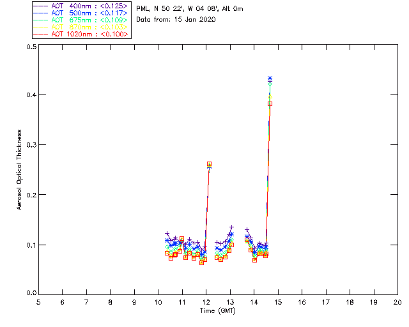Click the x-axis label 17
This screenshot has width=409, height=327.
click(x=326, y=303)
